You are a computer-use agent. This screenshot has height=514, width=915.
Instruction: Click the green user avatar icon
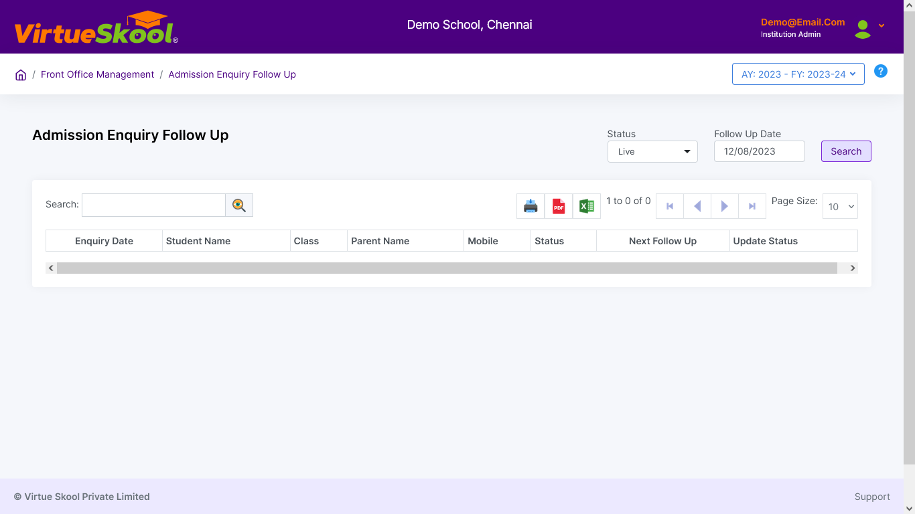[x=863, y=29]
